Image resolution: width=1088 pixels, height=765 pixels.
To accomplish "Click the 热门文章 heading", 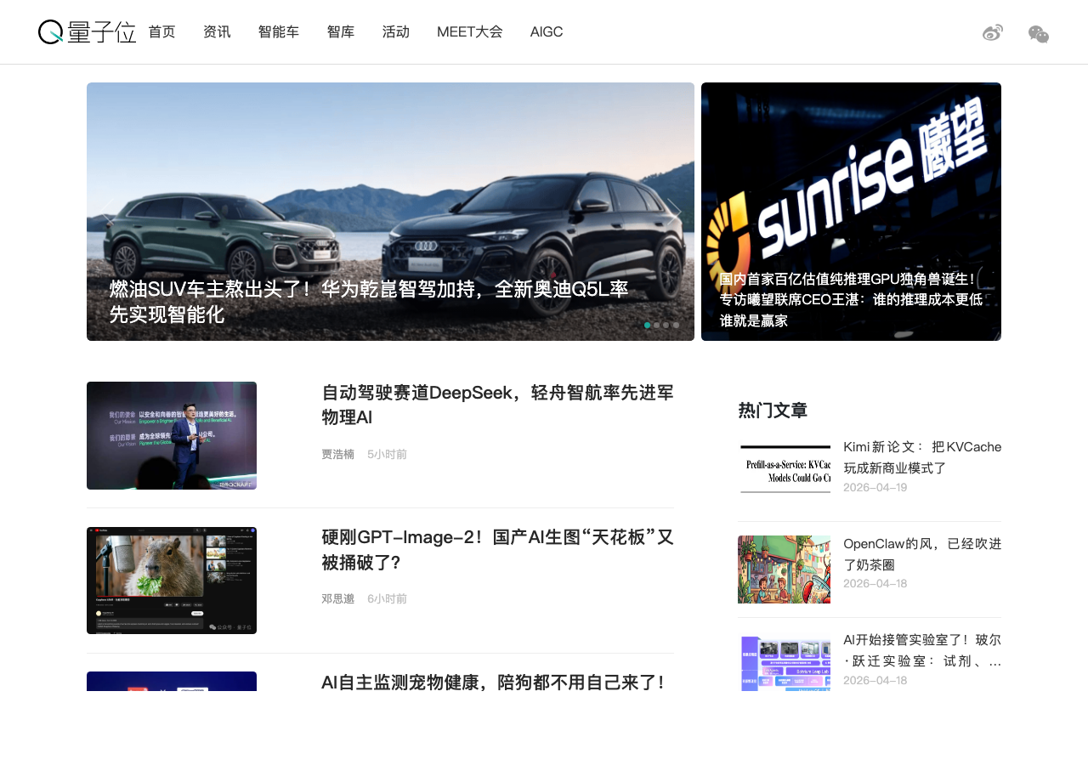I will (x=773, y=411).
